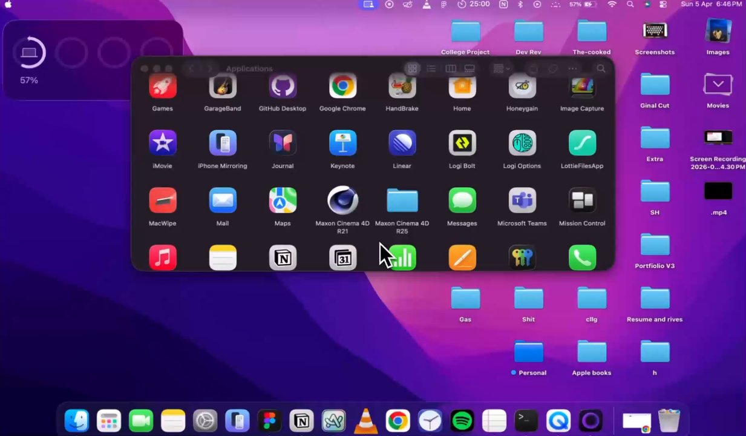Screen dimensions: 746x436
Task: Select the .mp4 file on desktop
Action: [x=718, y=191]
